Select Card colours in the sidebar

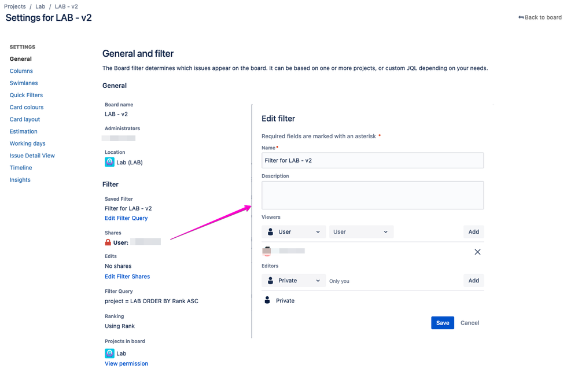(27, 107)
